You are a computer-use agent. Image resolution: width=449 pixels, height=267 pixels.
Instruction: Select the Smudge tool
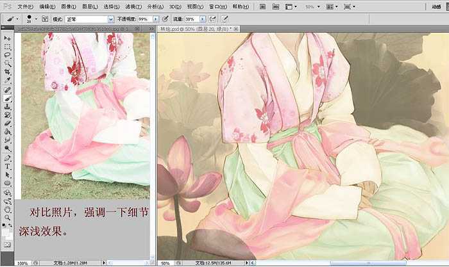click(x=8, y=140)
